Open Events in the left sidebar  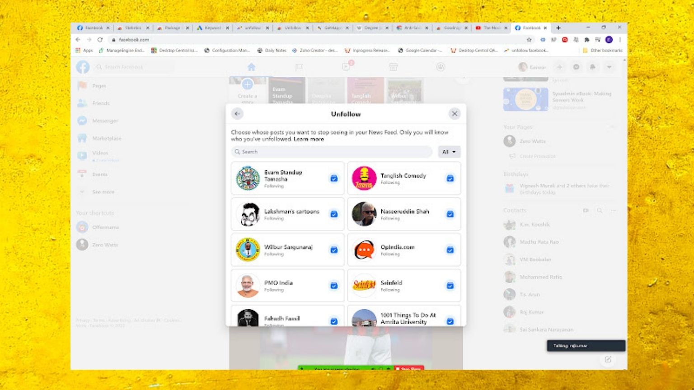(x=100, y=174)
